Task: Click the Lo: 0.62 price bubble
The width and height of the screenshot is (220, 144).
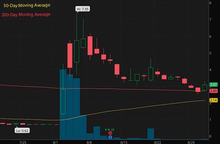Action: click(22, 131)
